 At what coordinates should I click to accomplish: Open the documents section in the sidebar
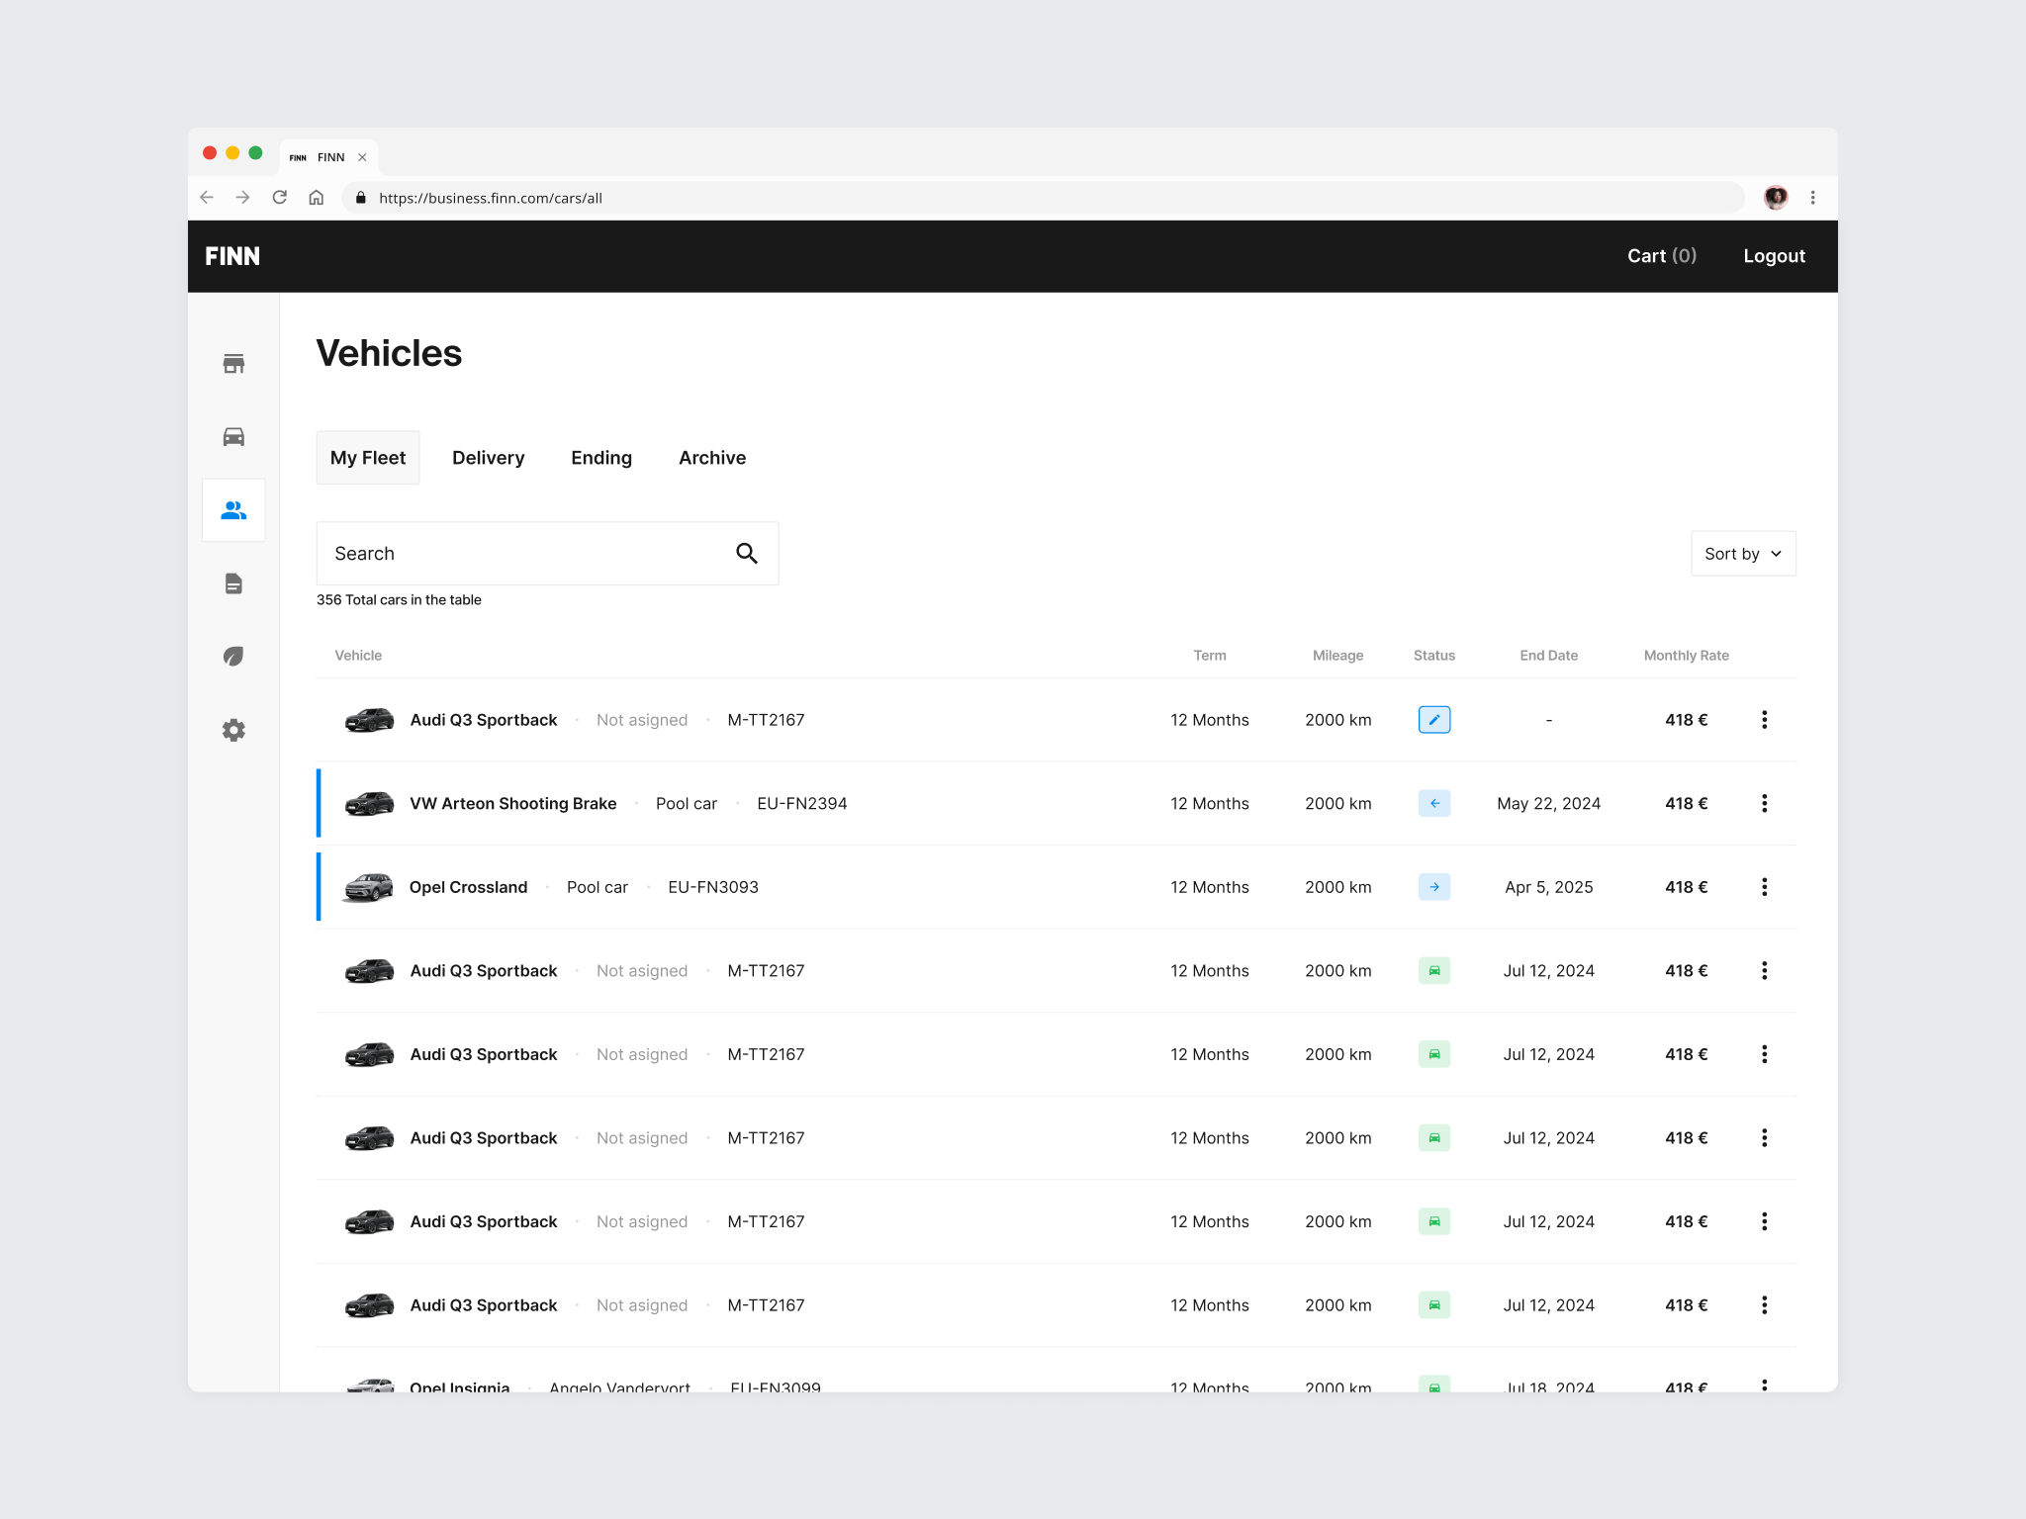[233, 583]
